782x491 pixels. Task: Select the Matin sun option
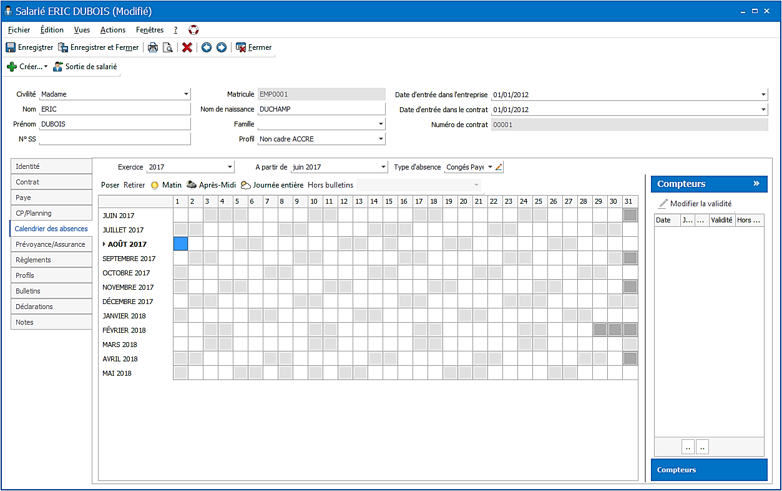click(166, 185)
